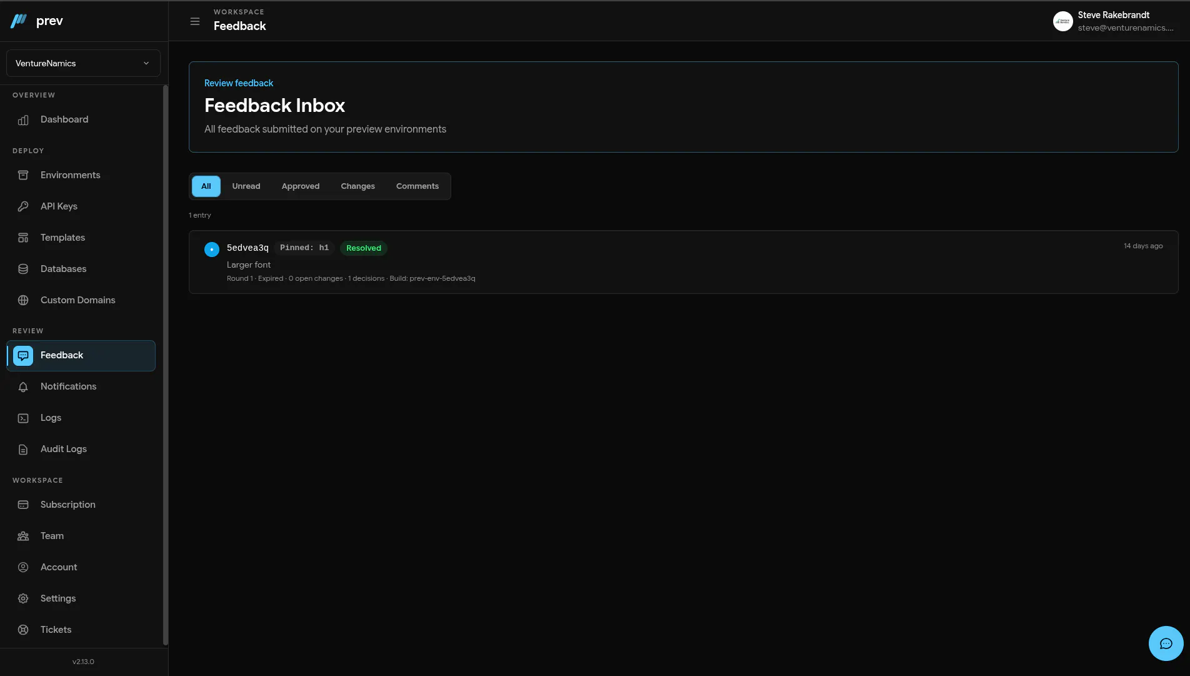Click the Dashboard chart icon
The height and width of the screenshot is (676, 1190).
click(x=23, y=120)
